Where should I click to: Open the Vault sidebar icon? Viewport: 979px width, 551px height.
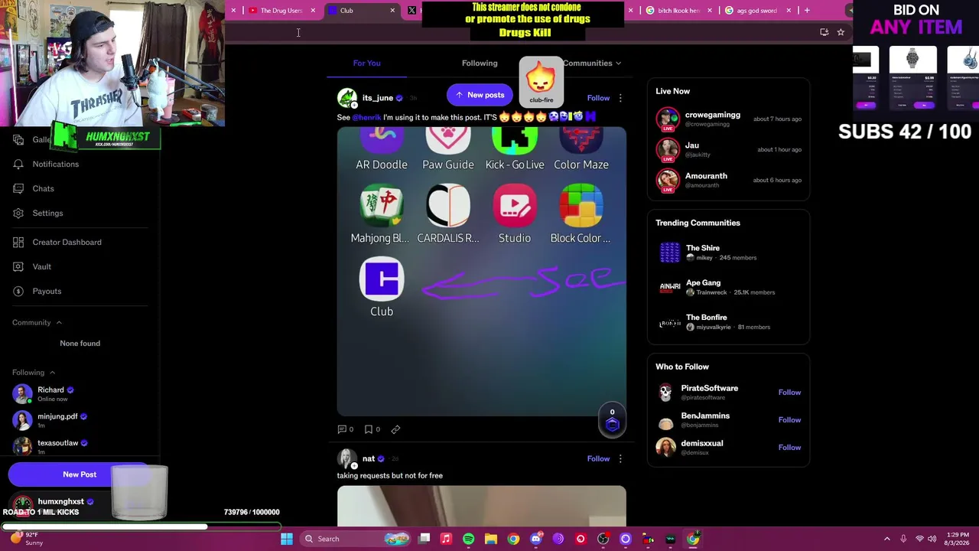(18, 266)
